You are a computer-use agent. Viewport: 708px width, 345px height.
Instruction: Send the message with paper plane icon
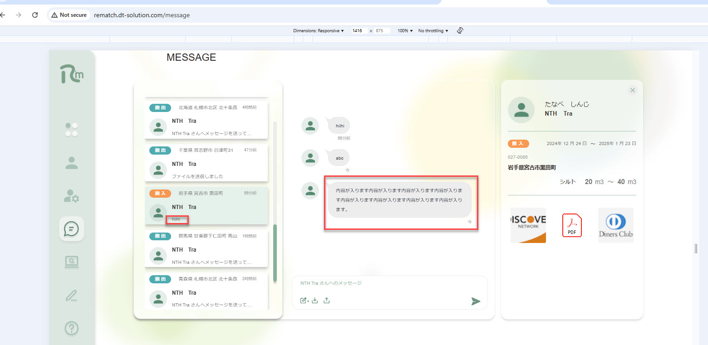[475, 301]
